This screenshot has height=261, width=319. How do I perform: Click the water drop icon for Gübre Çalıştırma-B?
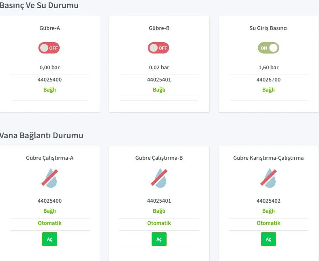[159, 178]
